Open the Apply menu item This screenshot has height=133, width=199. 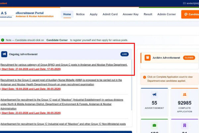coord(94,14)
